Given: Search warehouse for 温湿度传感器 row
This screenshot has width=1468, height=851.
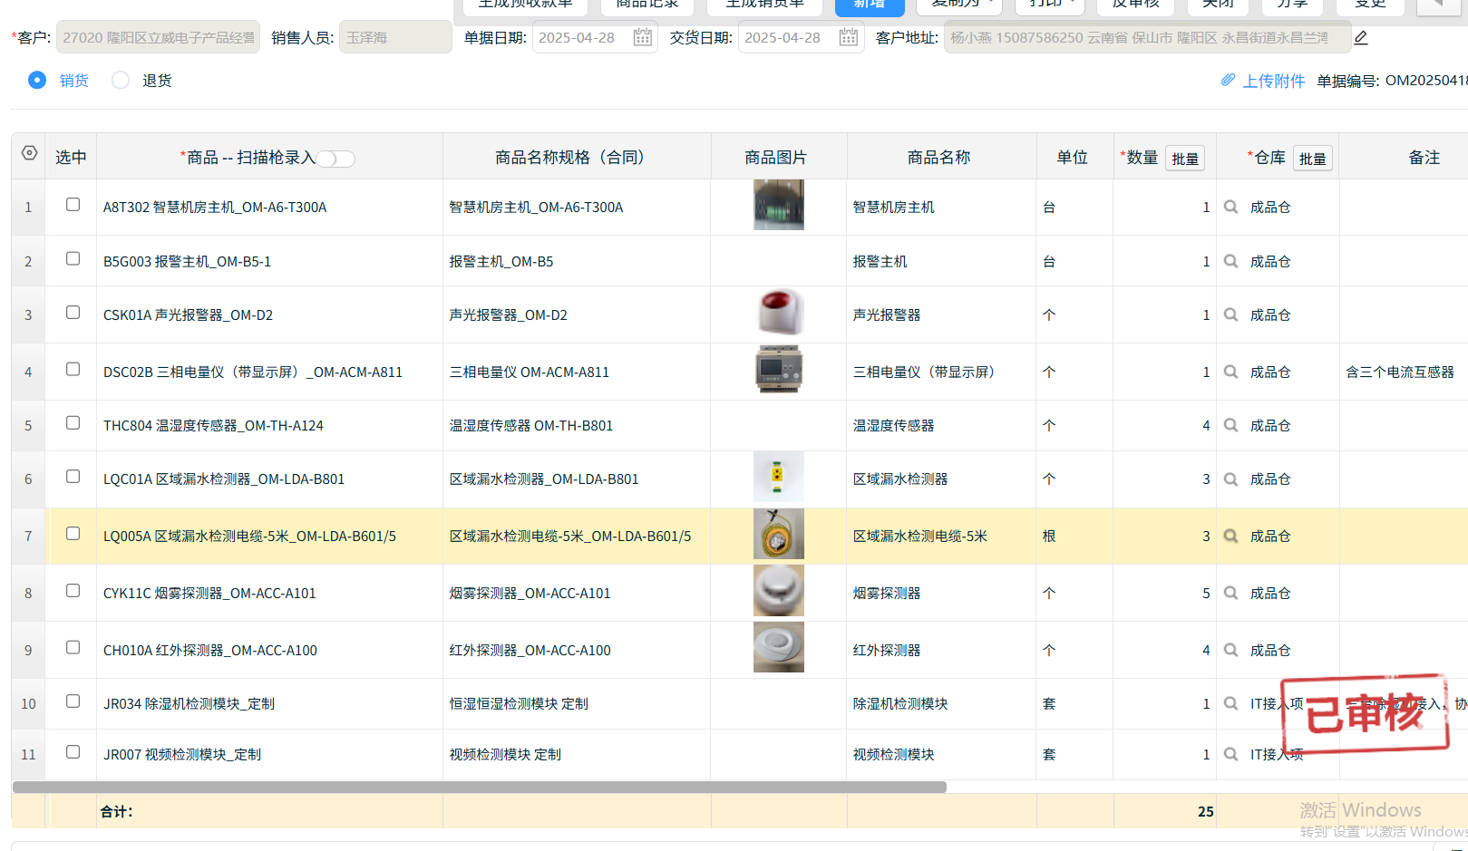Looking at the screenshot, I should tap(1230, 425).
